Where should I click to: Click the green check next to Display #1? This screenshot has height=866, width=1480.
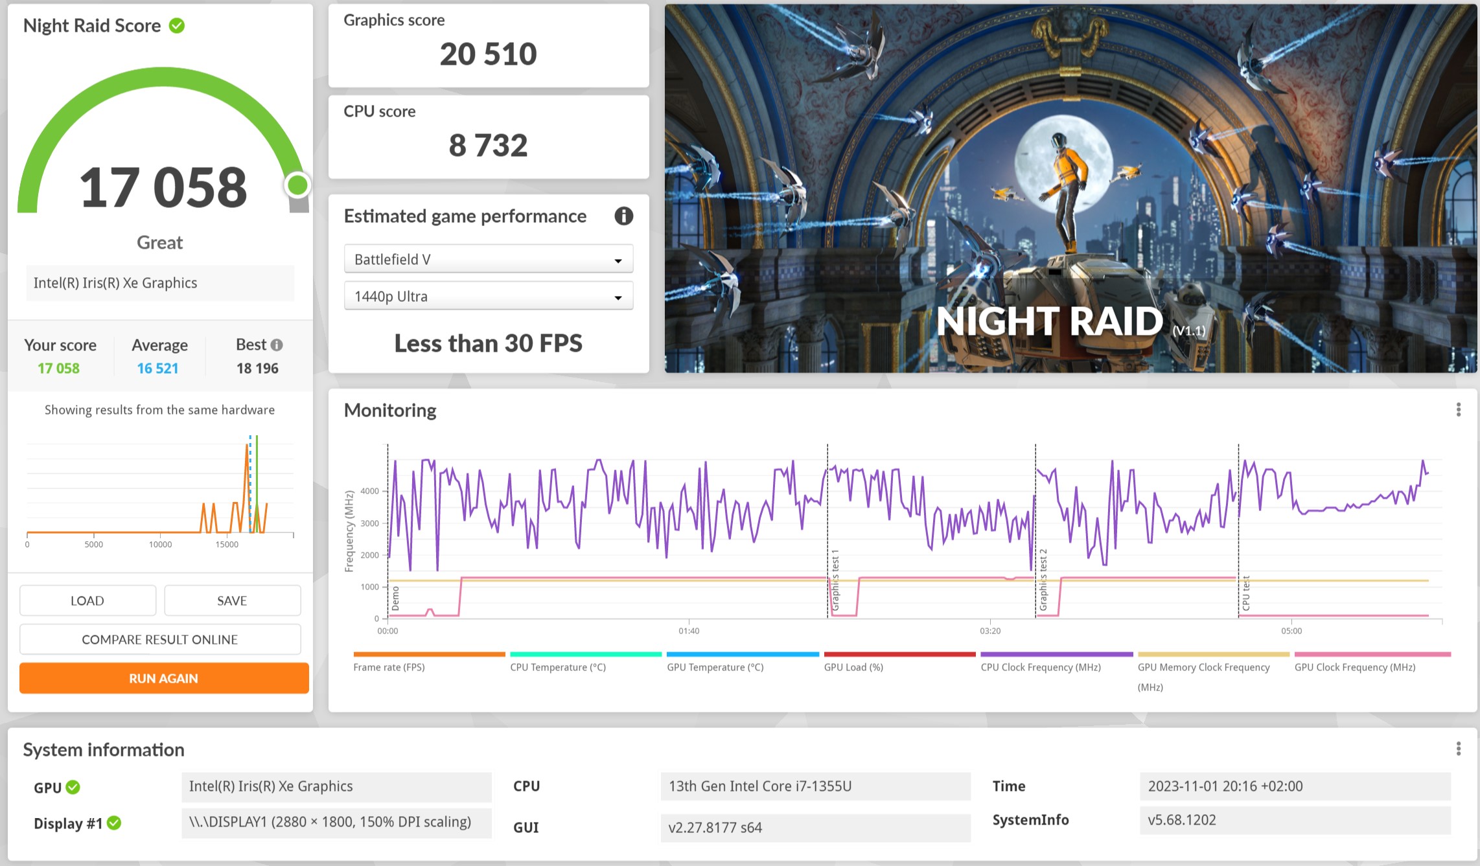pyautogui.click(x=114, y=823)
